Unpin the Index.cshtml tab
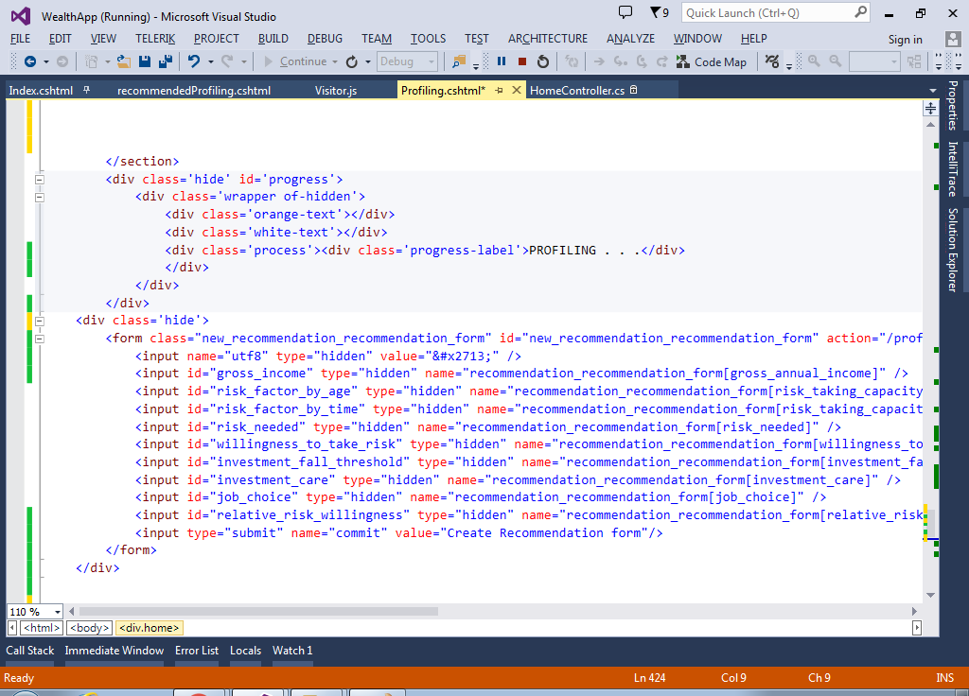 [86, 90]
